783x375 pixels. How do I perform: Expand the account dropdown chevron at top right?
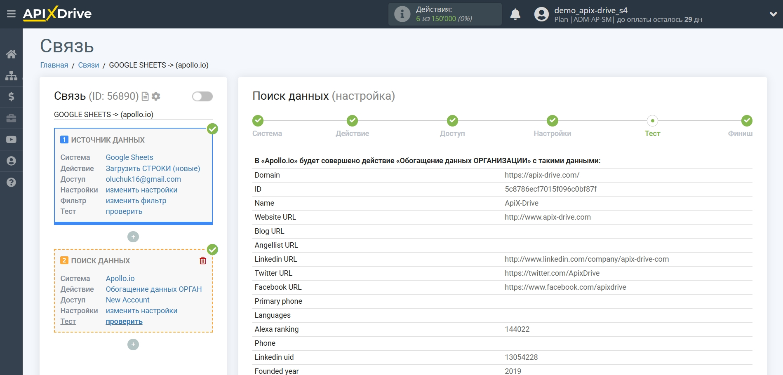click(x=773, y=14)
